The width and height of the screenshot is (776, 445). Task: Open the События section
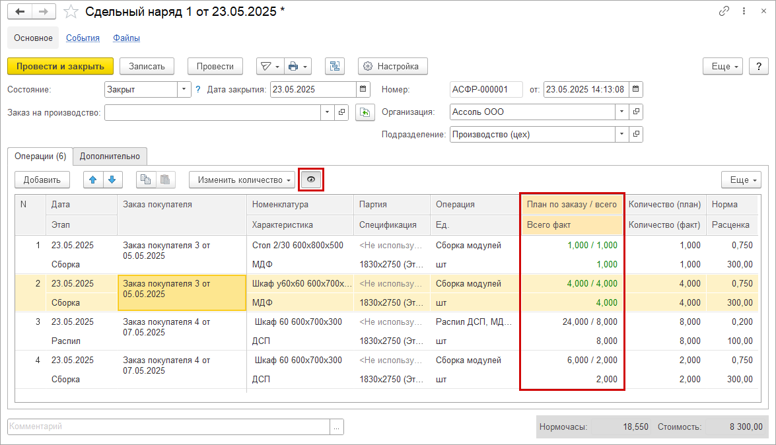83,38
